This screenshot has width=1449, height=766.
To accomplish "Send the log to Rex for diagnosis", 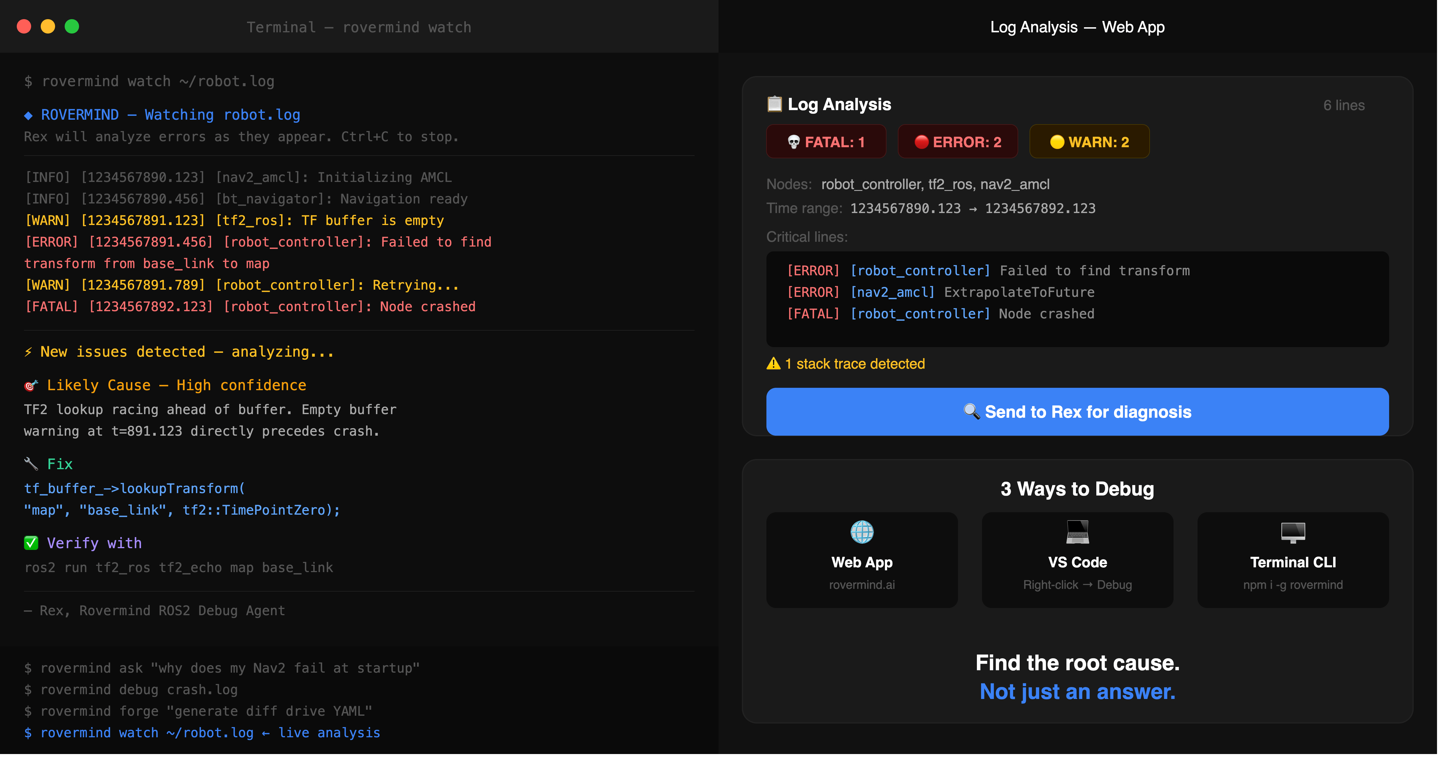I will [1077, 411].
